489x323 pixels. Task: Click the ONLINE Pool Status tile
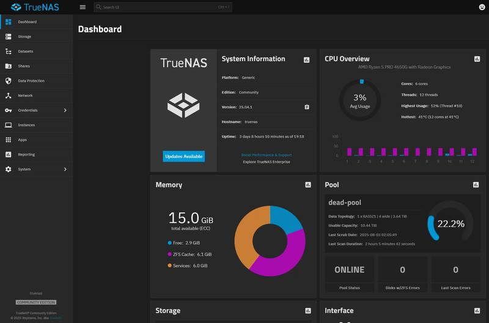click(349, 274)
